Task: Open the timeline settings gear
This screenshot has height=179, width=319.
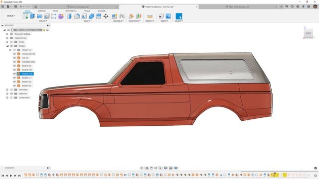Action: [x=316, y=176]
